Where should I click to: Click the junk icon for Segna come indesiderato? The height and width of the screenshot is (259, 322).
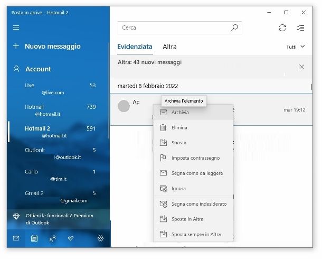pos(164,204)
